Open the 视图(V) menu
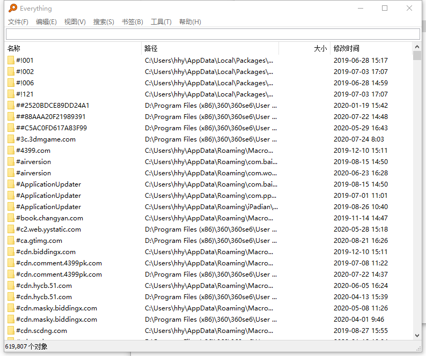The image size is (426, 356). pos(75,22)
